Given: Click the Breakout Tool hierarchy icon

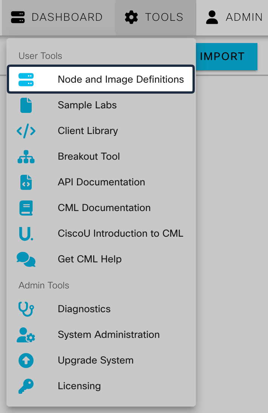Looking at the screenshot, I should click(x=26, y=157).
